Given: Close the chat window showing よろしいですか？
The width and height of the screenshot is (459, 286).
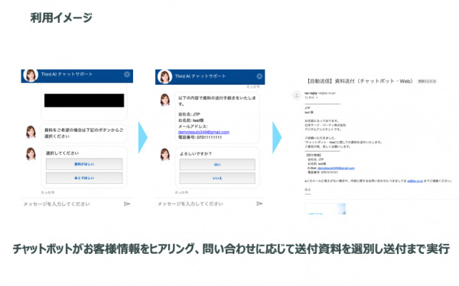Looking at the screenshot, I should (259, 76).
